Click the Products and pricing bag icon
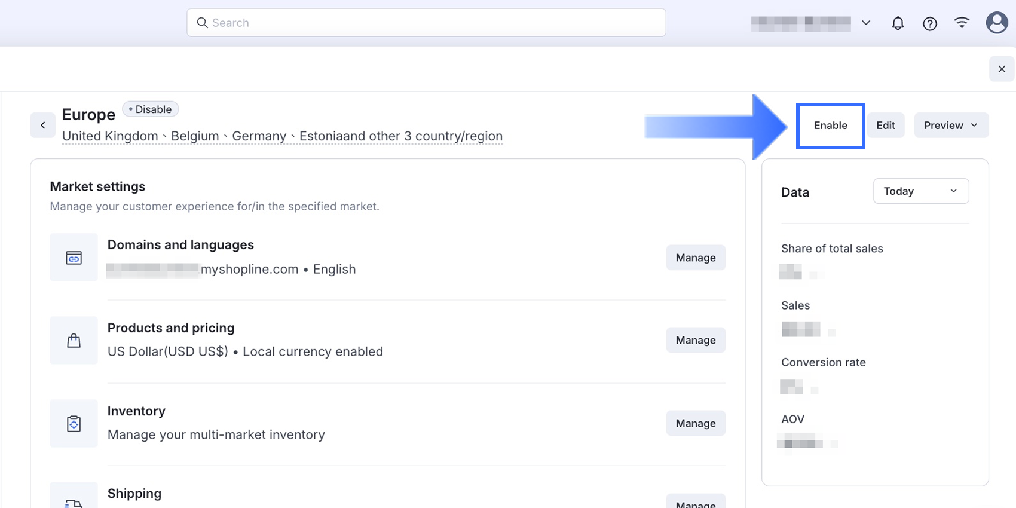The height and width of the screenshot is (508, 1016). [74, 341]
